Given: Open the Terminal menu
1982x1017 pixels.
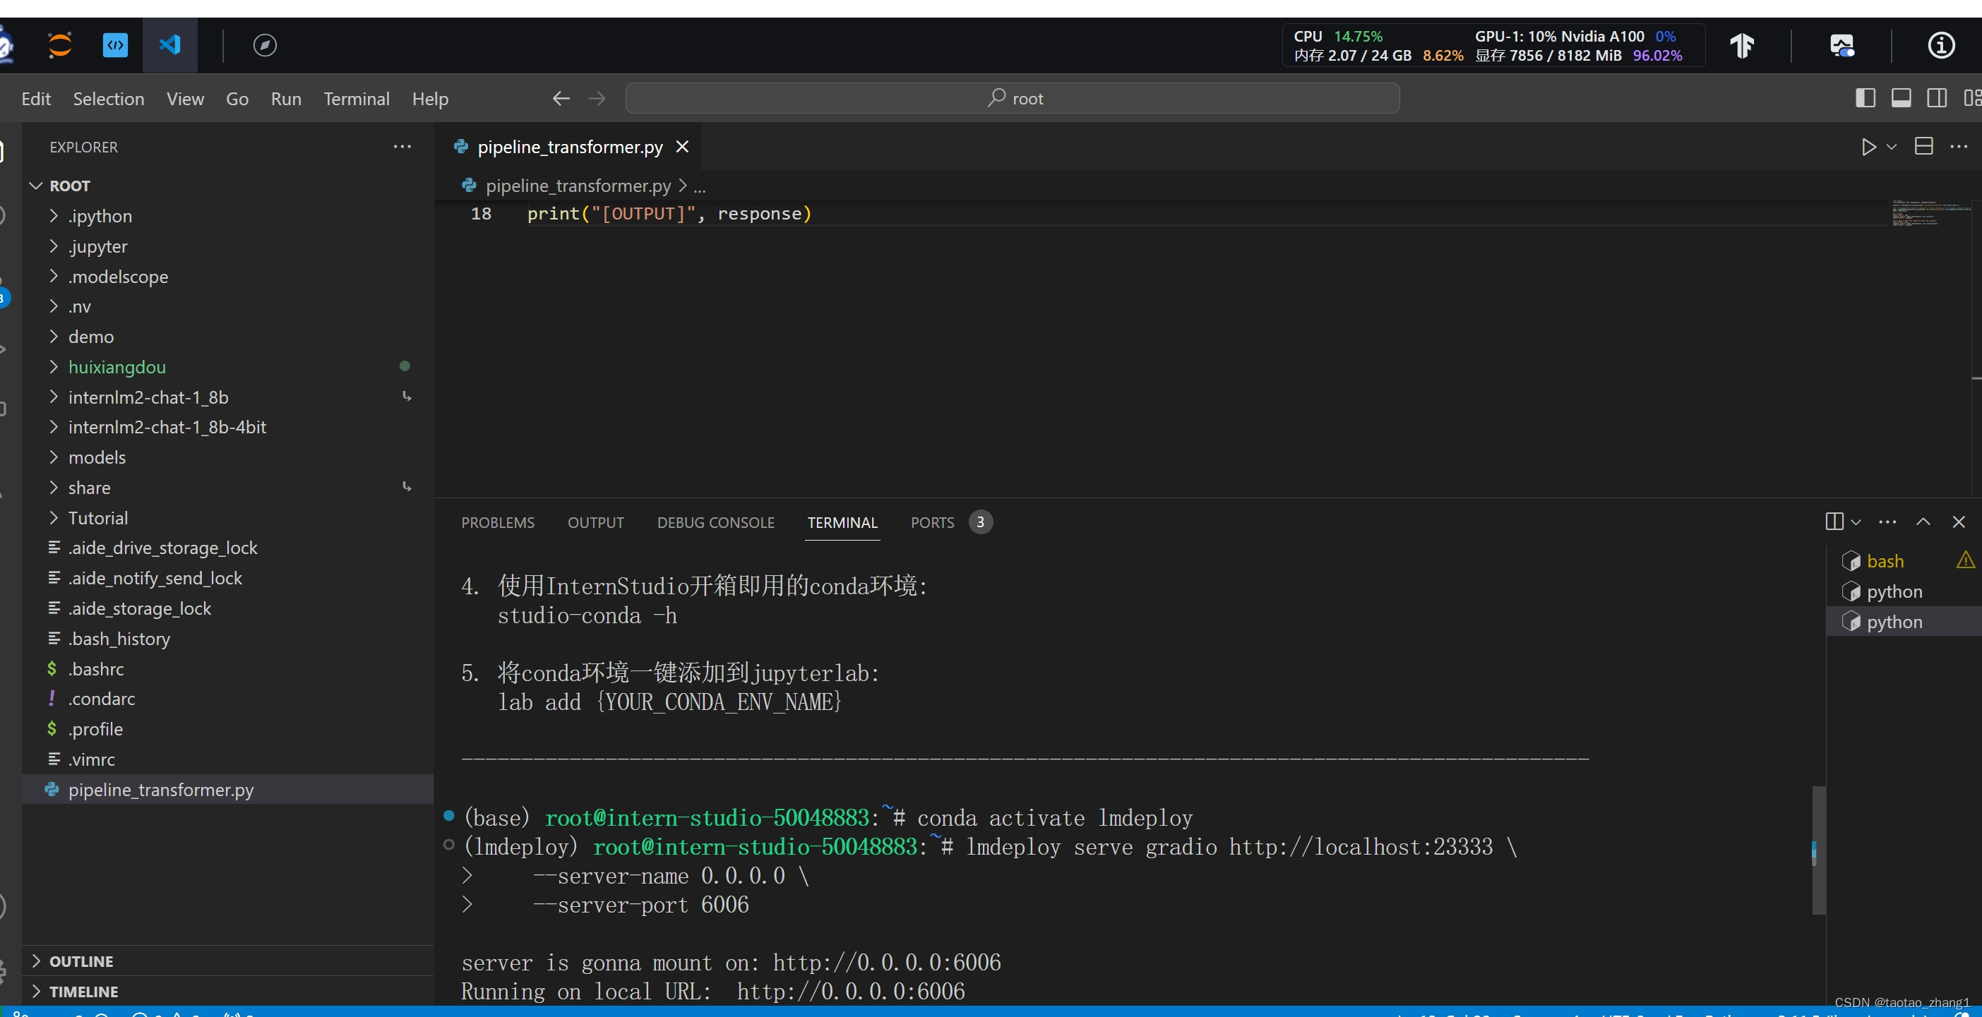Looking at the screenshot, I should pos(357,99).
